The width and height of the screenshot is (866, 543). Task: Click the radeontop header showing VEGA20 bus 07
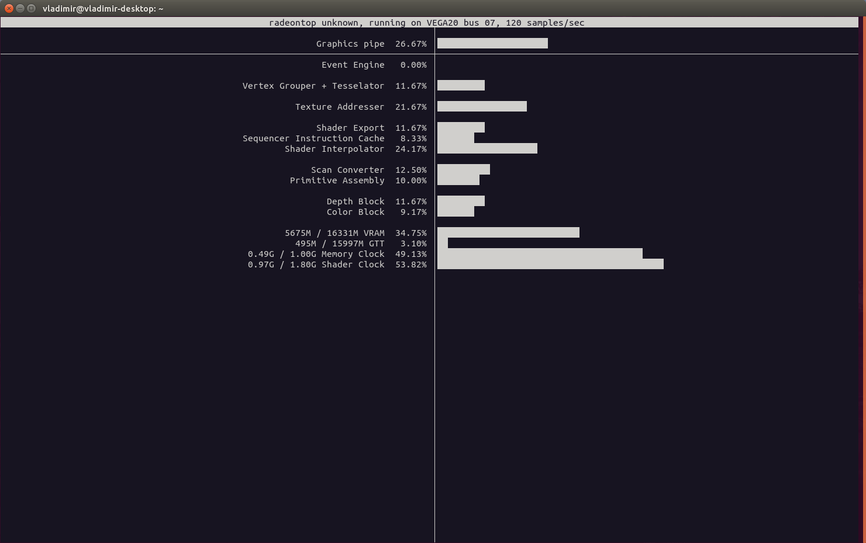point(427,23)
